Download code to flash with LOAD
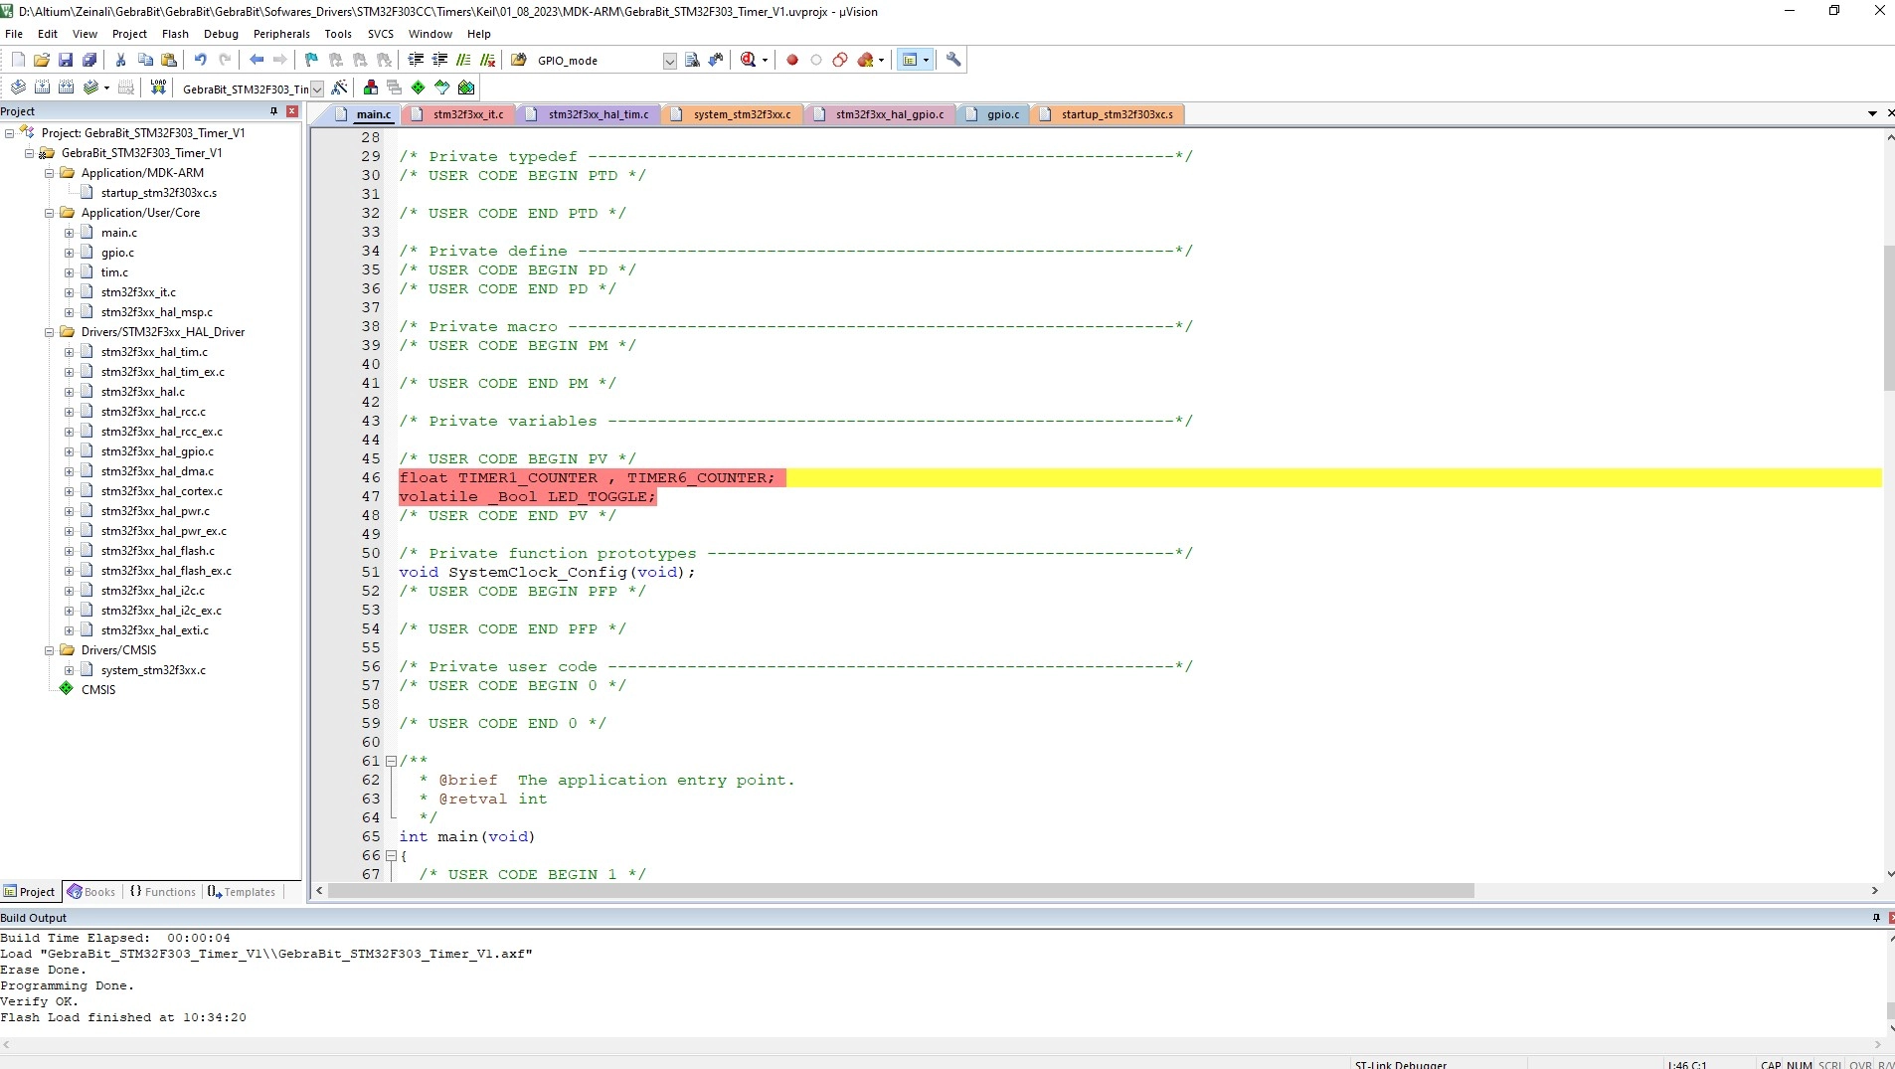The height and width of the screenshot is (1069, 1895). [158, 88]
